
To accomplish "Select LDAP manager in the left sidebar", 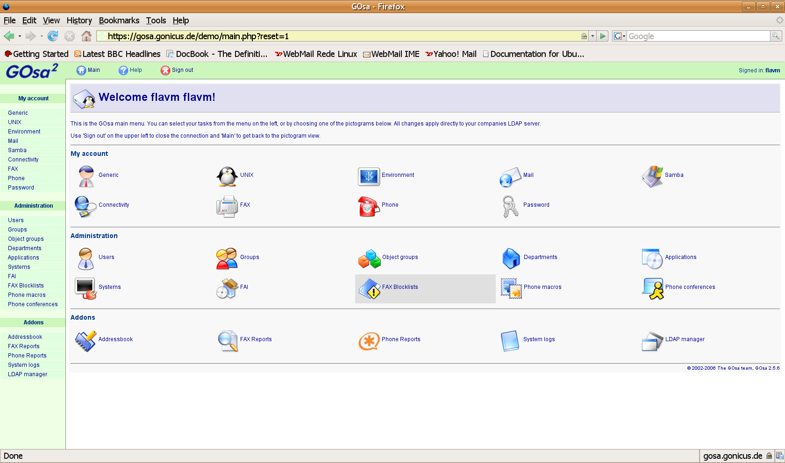I will (x=28, y=374).
